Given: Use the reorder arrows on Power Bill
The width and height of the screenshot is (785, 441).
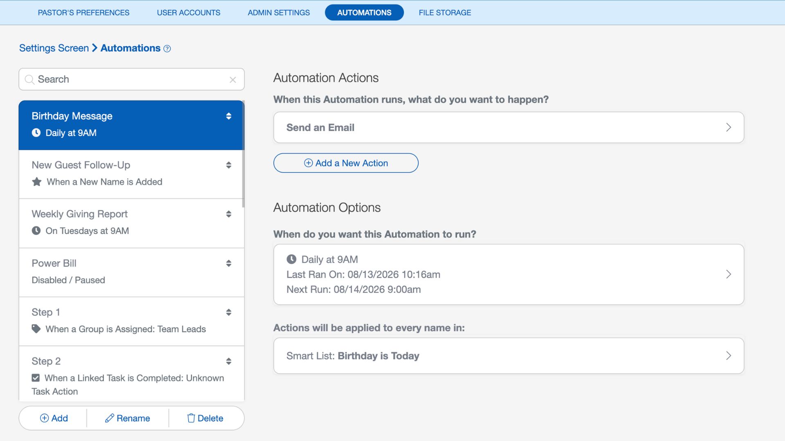Looking at the screenshot, I should tap(229, 263).
